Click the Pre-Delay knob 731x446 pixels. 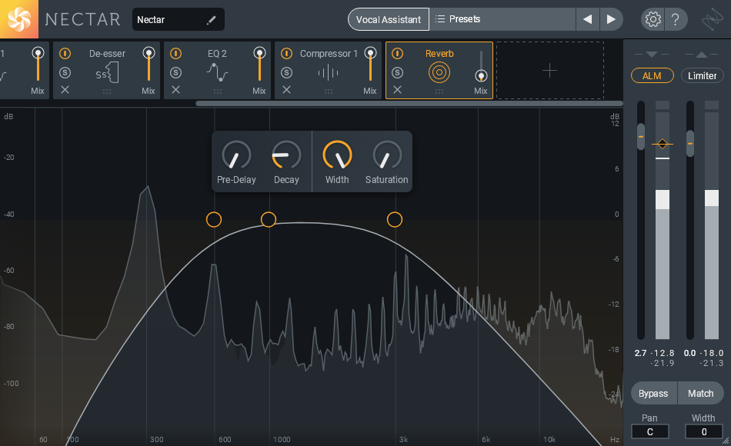tap(236, 155)
